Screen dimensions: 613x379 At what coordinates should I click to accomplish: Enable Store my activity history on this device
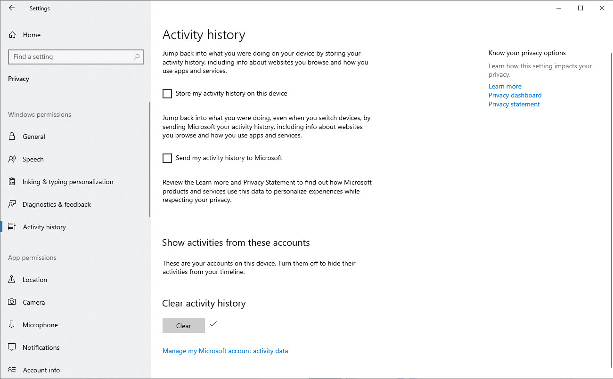[167, 94]
